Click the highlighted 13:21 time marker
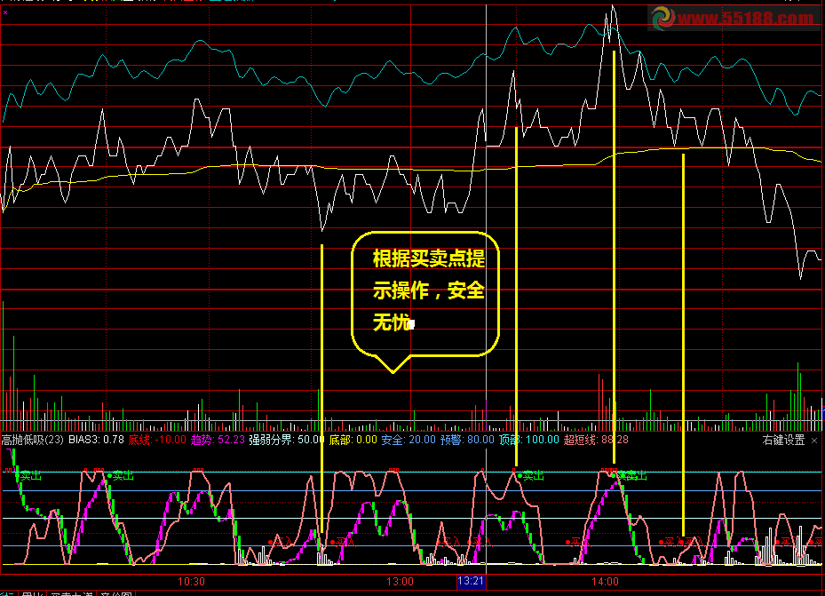This screenshot has width=825, height=596. coord(471,581)
